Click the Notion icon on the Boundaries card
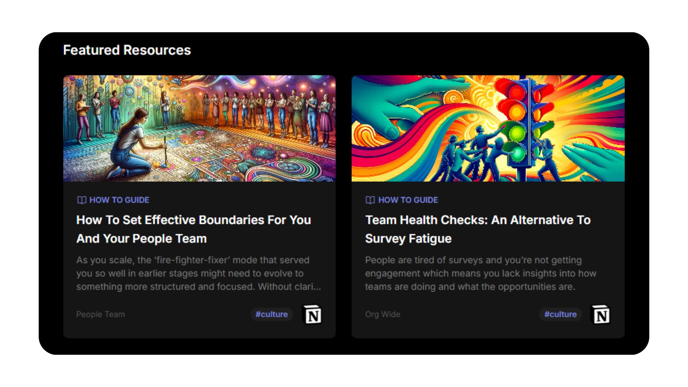The width and height of the screenshot is (688, 387). pos(312,315)
